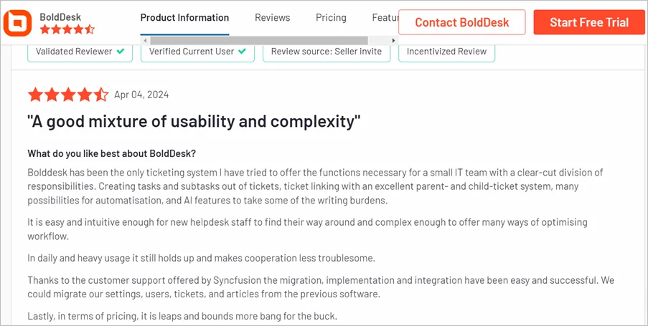Select the Verified Current User badge
The width and height of the screenshot is (648, 326).
[197, 52]
